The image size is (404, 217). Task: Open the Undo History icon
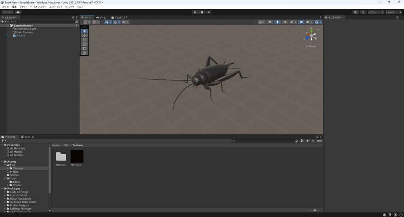tap(355, 12)
